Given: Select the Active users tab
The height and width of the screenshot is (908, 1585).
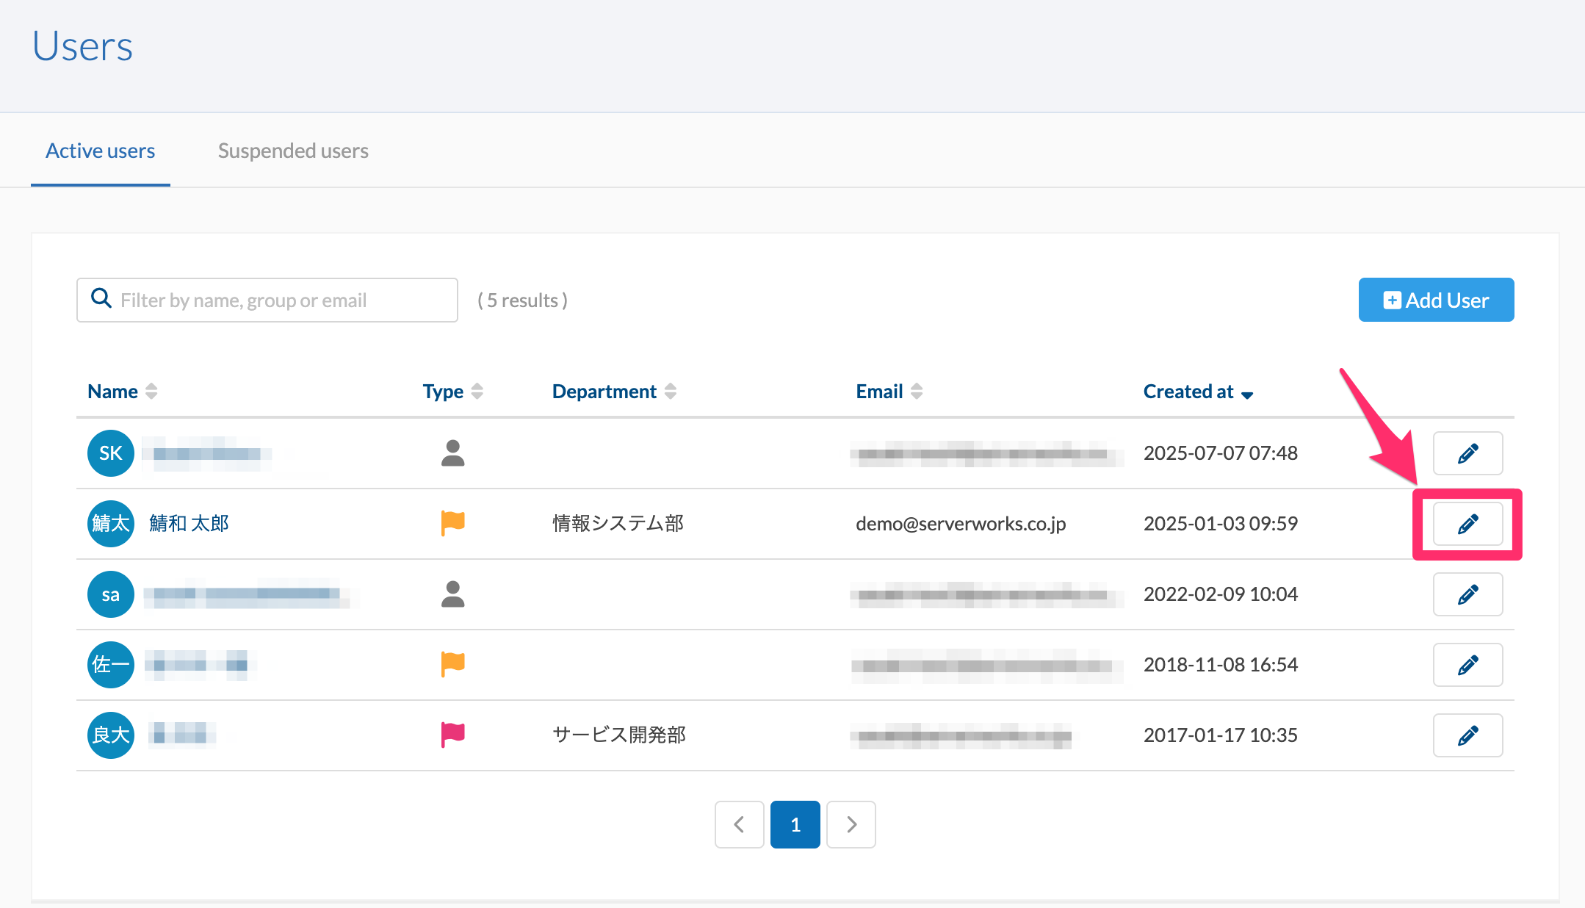Looking at the screenshot, I should click(x=100, y=150).
